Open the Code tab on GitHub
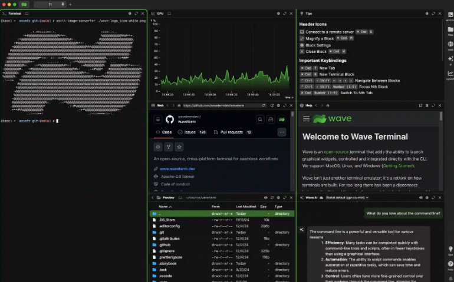Screen dimensions: 454x282 tap(163, 132)
